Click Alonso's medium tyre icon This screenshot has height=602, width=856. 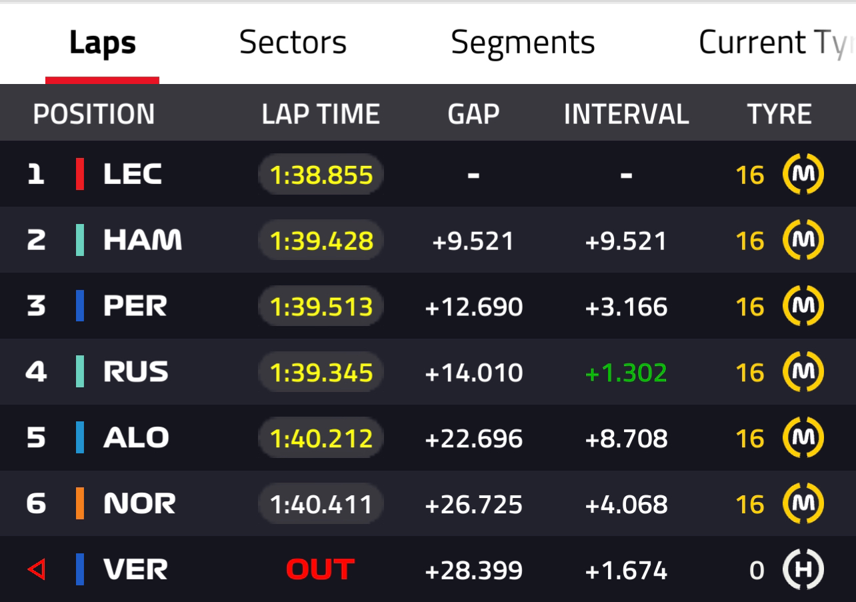click(x=803, y=438)
